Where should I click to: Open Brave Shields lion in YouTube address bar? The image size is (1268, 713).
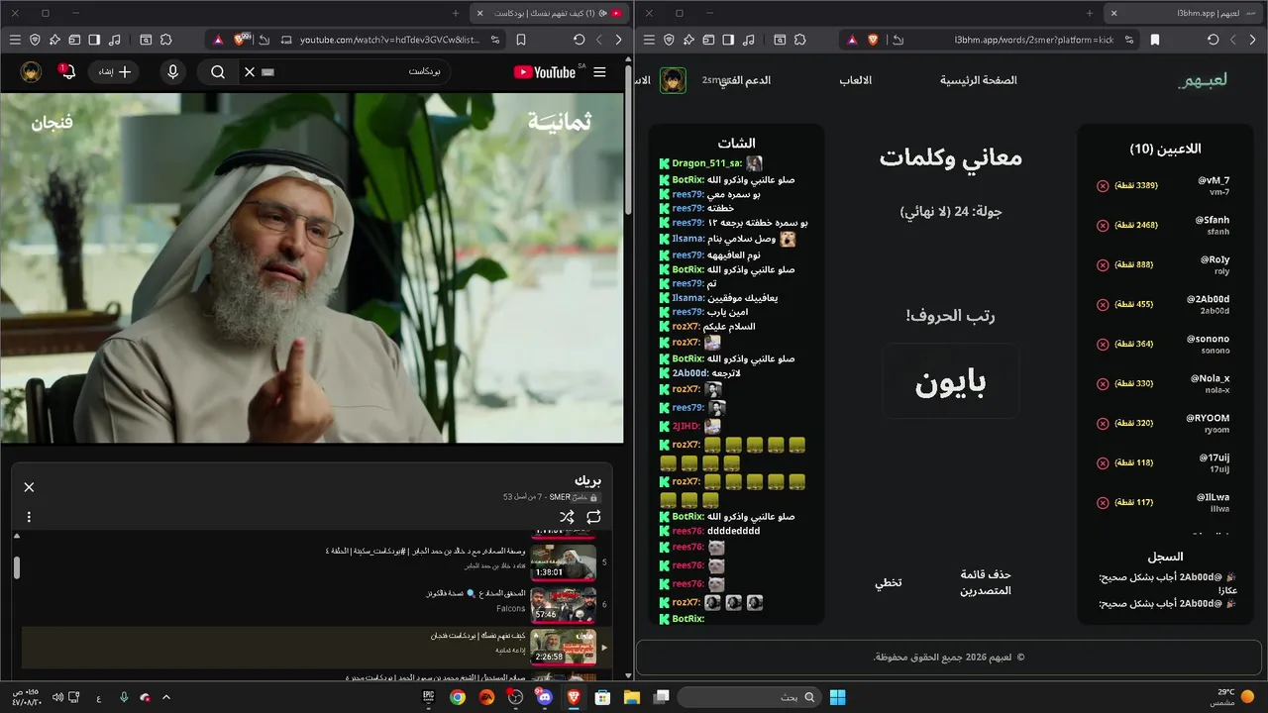pyautogui.click(x=239, y=40)
